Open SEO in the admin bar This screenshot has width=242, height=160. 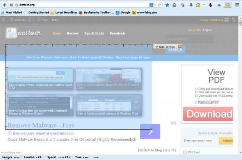(x=55, y=20)
